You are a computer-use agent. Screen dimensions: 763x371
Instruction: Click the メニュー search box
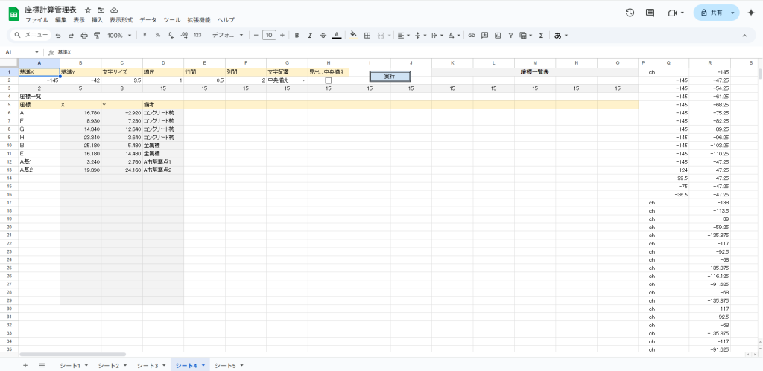[31, 36]
